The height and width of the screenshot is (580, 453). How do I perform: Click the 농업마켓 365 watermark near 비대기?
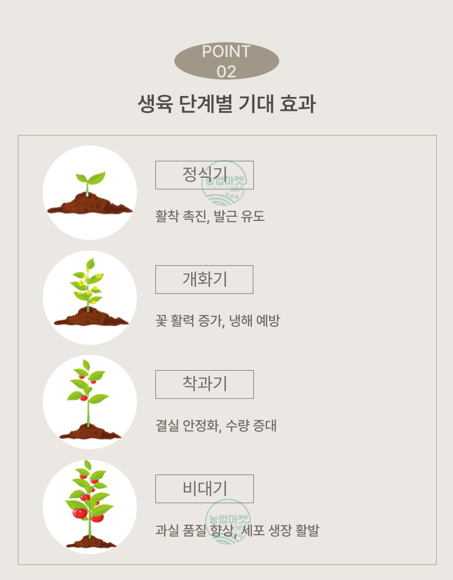tap(228, 521)
